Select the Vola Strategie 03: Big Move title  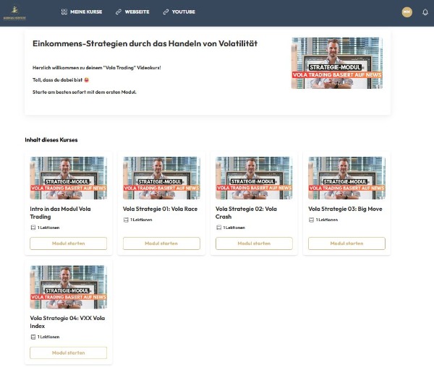(345, 209)
